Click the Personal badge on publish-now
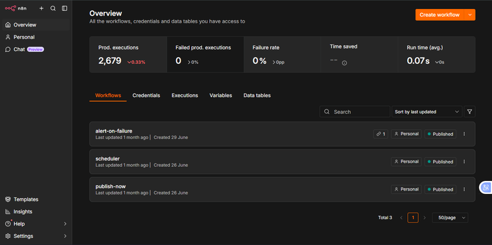492x245 pixels. pos(407,189)
